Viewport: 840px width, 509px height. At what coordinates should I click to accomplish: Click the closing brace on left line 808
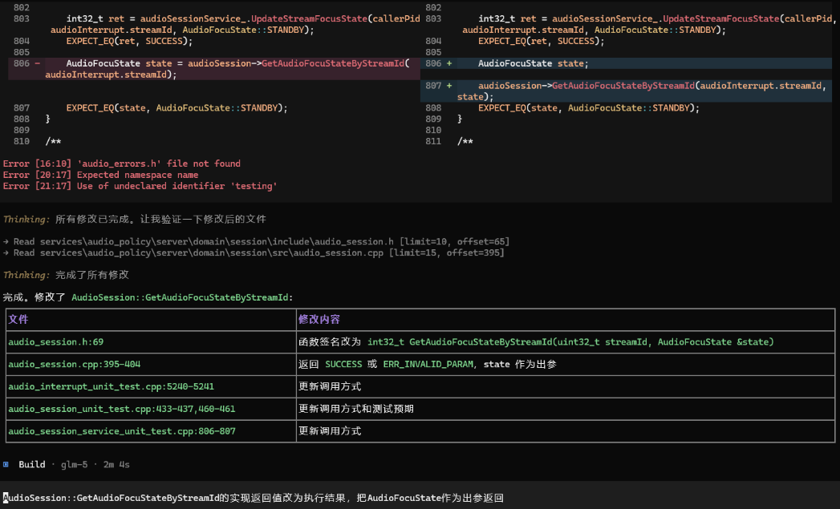point(47,119)
